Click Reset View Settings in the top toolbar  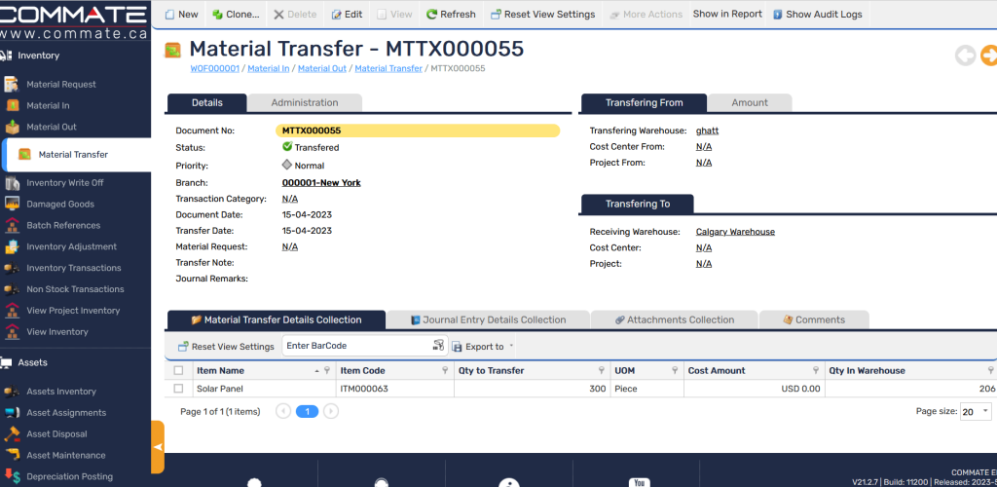pyautogui.click(x=543, y=14)
